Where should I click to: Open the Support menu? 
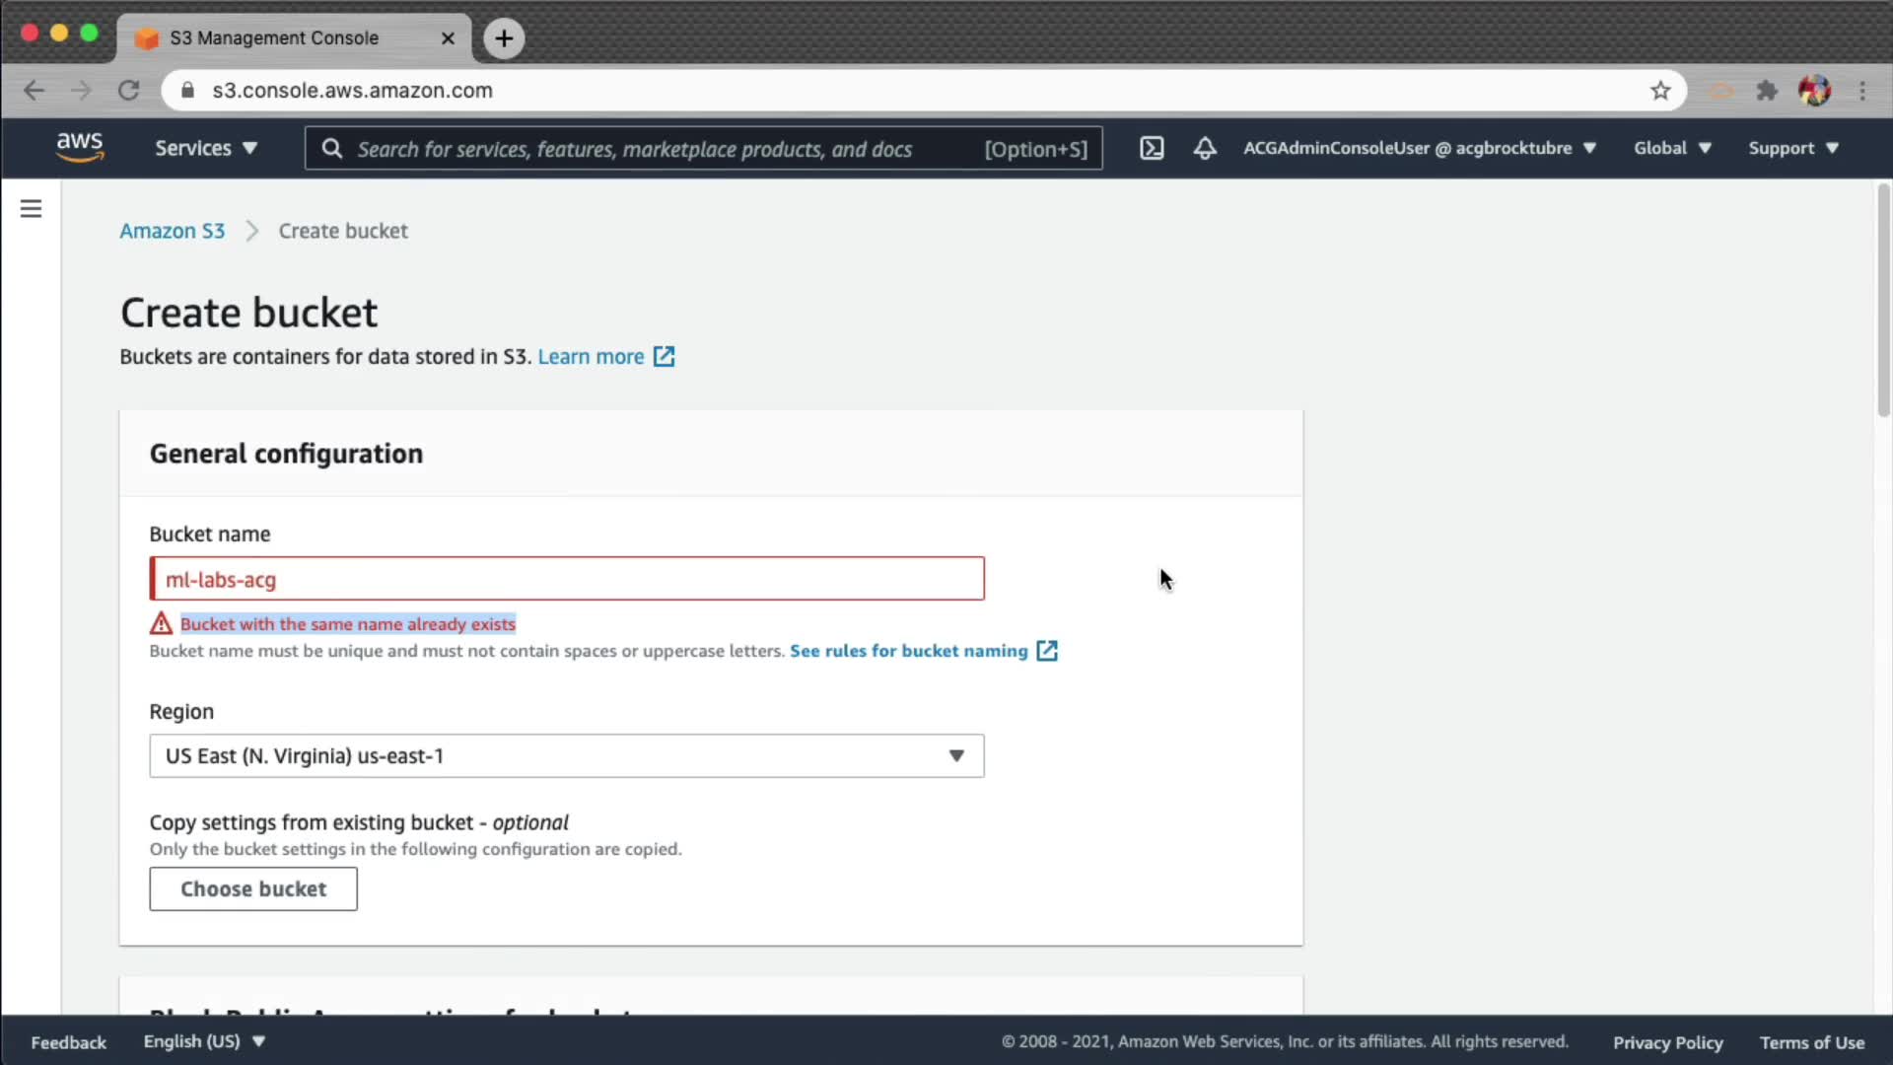pyautogui.click(x=1792, y=148)
